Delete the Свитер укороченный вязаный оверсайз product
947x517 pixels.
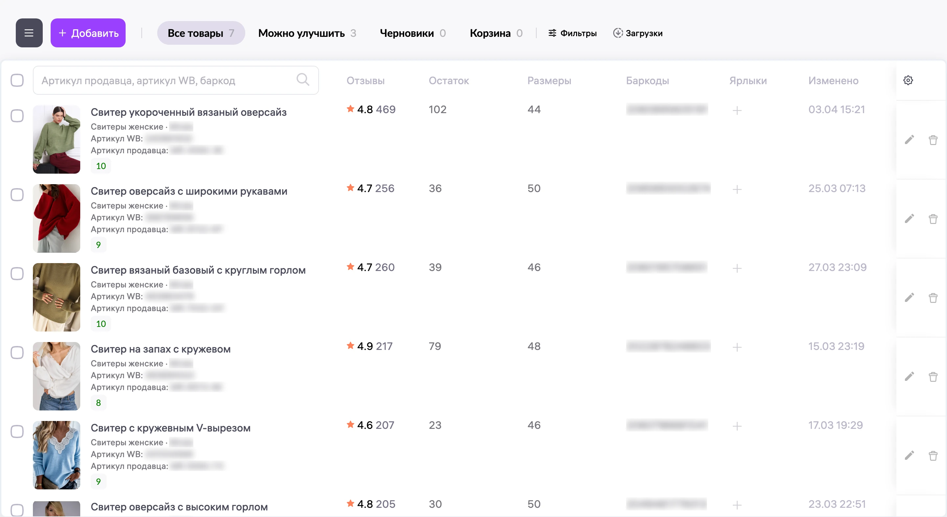point(933,140)
